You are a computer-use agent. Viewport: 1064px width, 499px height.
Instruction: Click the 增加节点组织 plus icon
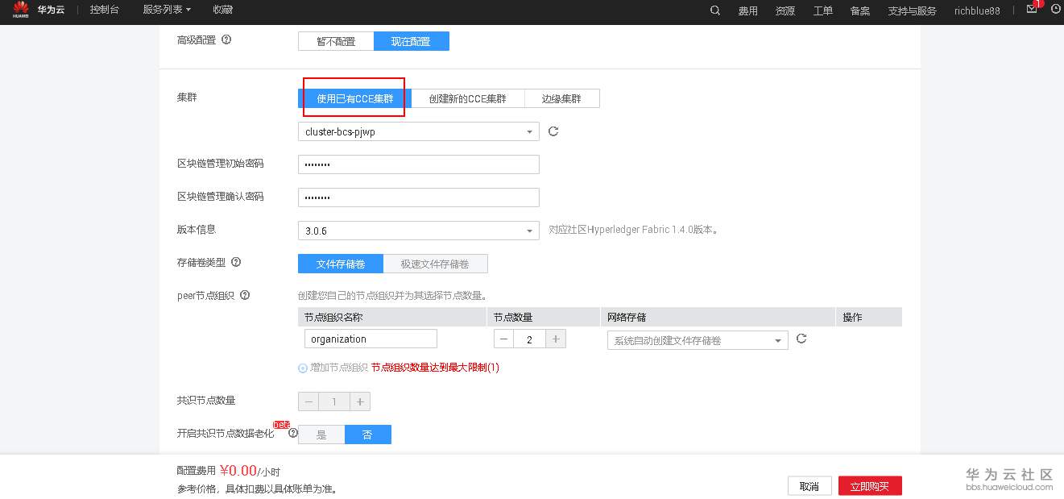coord(303,368)
